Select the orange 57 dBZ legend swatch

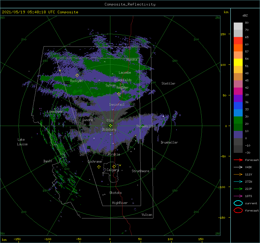[x=238, y=48]
